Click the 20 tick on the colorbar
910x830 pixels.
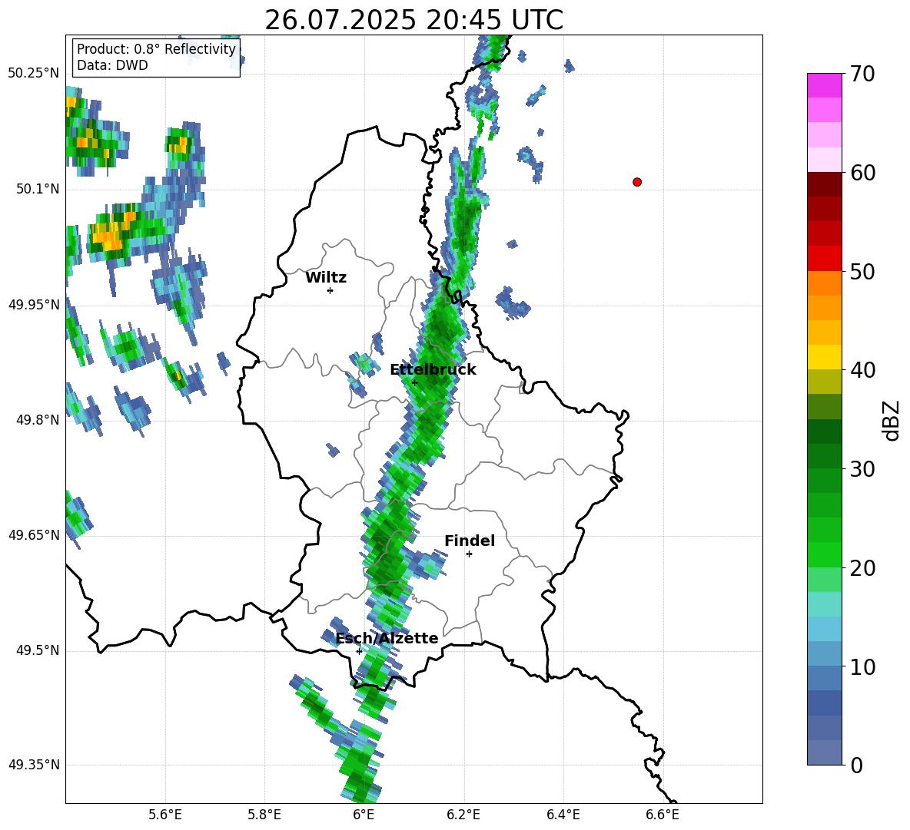(862, 568)
